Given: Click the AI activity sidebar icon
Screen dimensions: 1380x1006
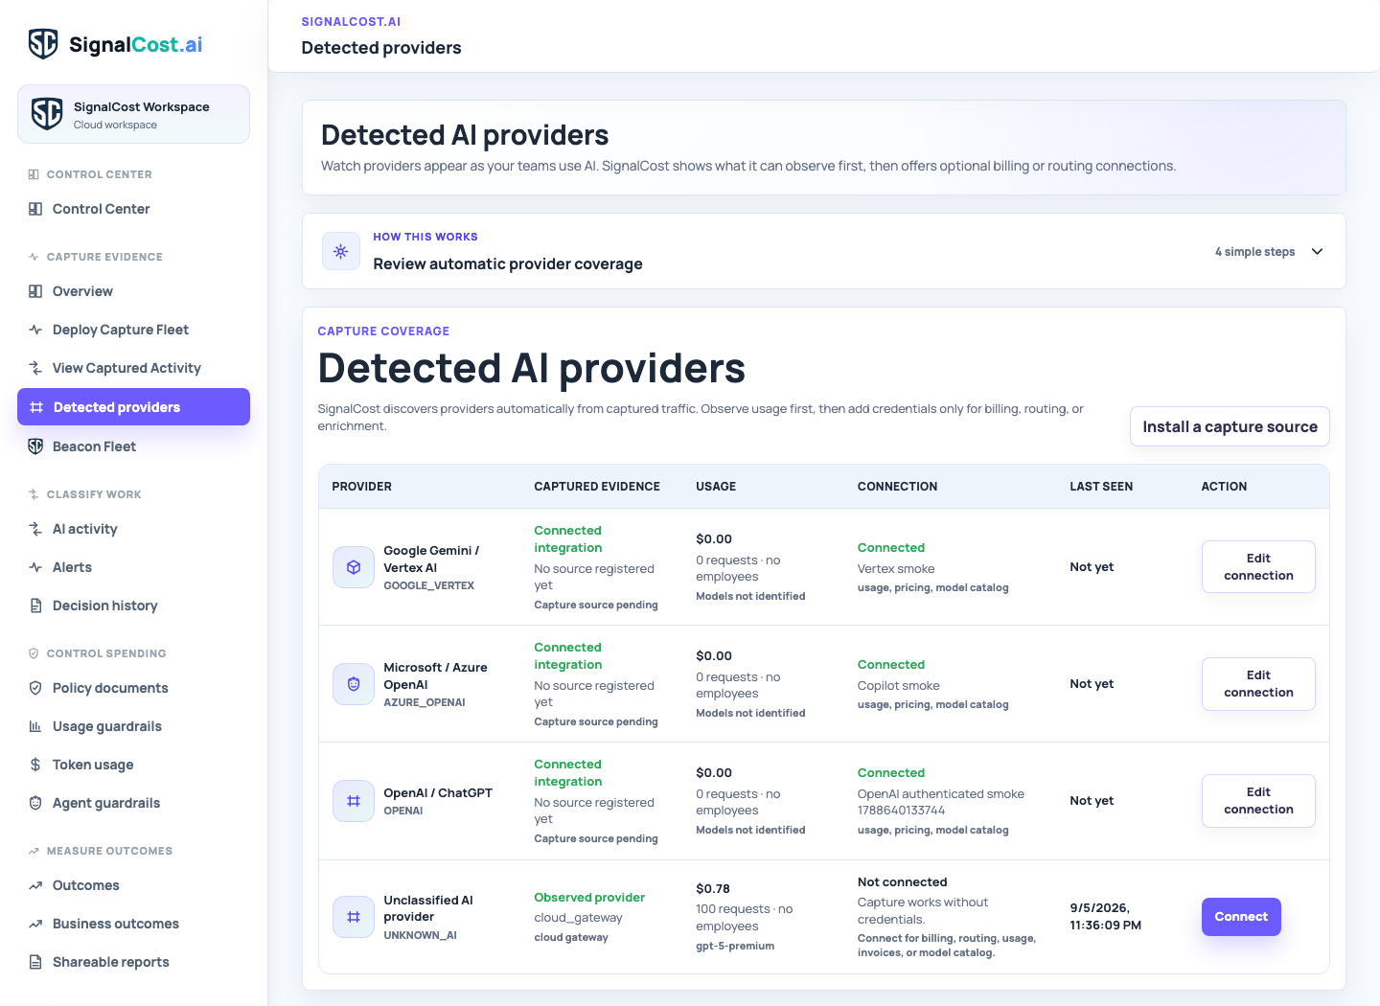Looking at the screenshot, I should coord(35,529).
